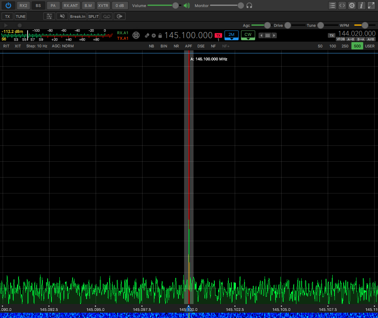This screenshot has height=318, width=378.
Task: Click the fullscreen expand arrows icon
Action: [371, 6]
